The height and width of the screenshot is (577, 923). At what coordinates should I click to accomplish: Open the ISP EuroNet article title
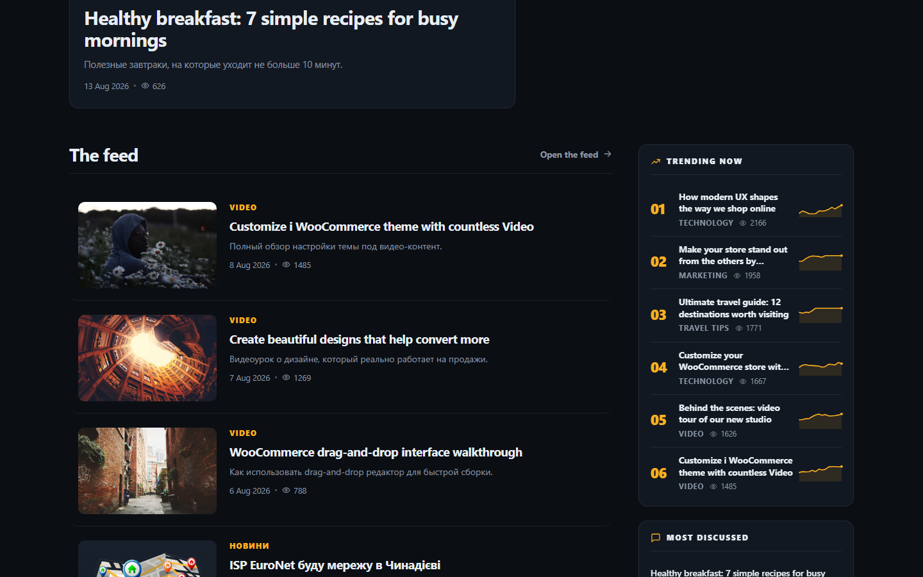click(x=335, y=565)
